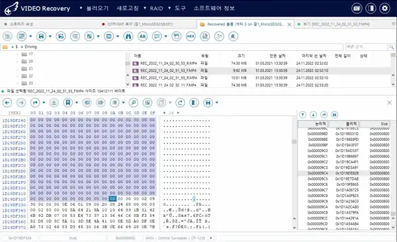Click the keyboard icon in header bar
Viewport: 397px width, 242px height.
[357, 9]
